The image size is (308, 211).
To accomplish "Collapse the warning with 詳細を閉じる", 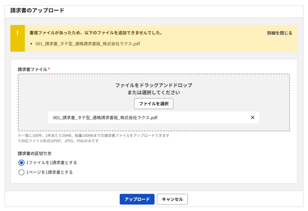I will click(279, 33).
